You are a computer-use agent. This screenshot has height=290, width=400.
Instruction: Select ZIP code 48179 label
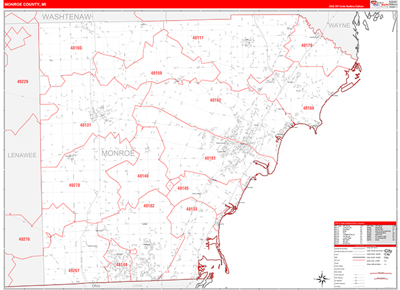(x=307, y=45)
